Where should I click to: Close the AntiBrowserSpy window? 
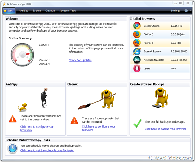tap(188, 3)
